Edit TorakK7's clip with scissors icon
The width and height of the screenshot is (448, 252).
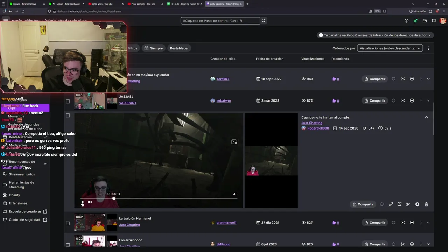pyautogui.click(x=403, y=79)
